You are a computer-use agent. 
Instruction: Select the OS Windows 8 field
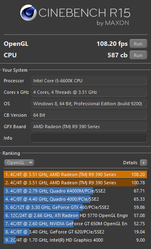[89, 104]
